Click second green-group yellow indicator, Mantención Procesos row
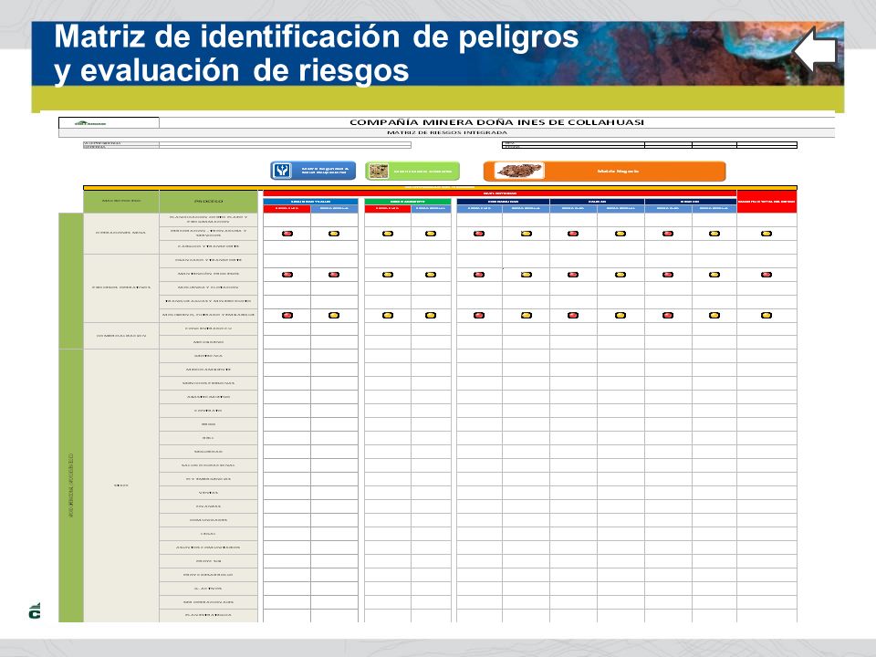 click(431, 275)
